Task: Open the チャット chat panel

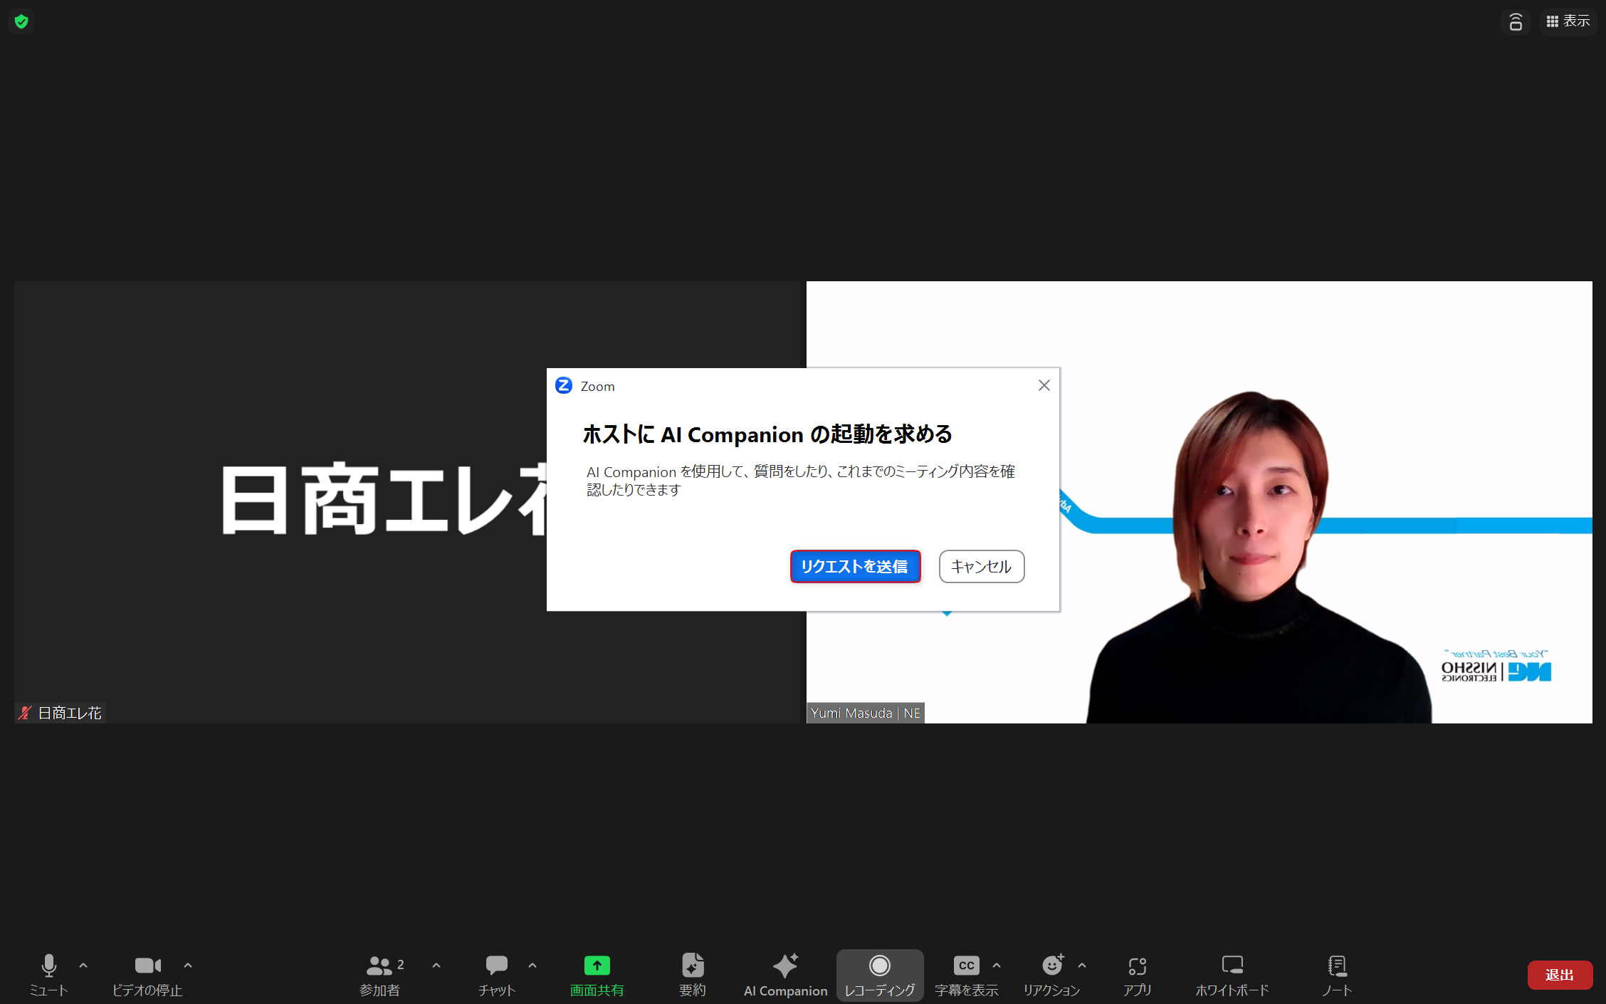Action: [497, 975]
